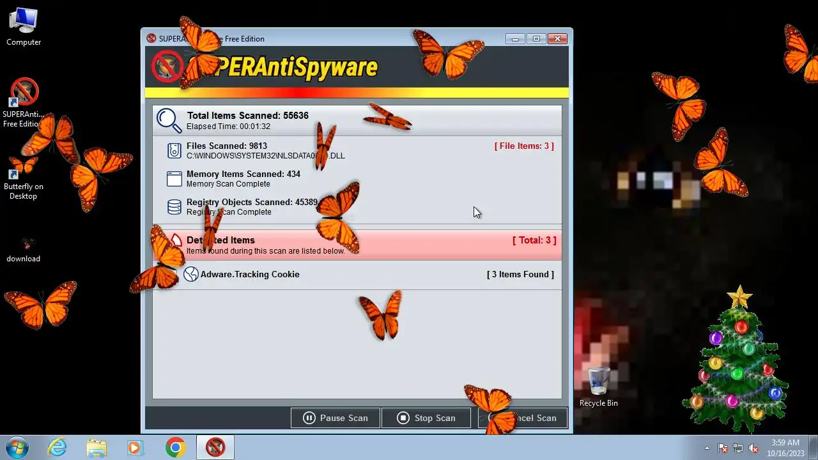The height and width of the screenshot is (460, 818).
Task: Click the Action Center flag tray icon
Action: pos(723,448)
